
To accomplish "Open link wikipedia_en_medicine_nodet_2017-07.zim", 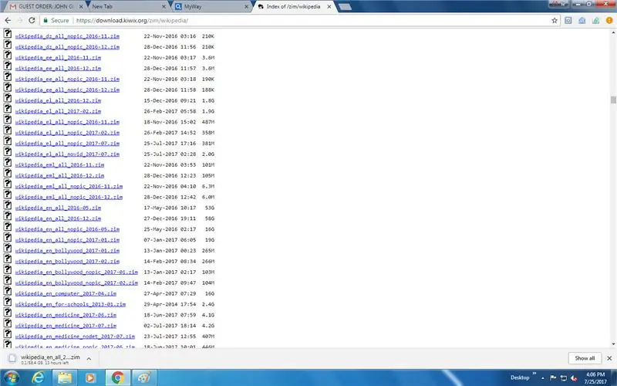I will 75,337.
